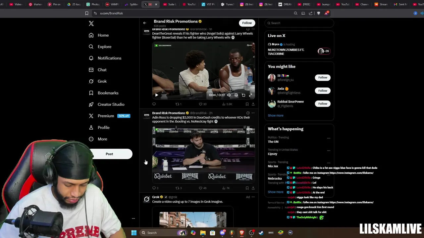Open options for The UN trend
Image resolution: width=424 pixels, height=238 pixels.
[329, 138]
